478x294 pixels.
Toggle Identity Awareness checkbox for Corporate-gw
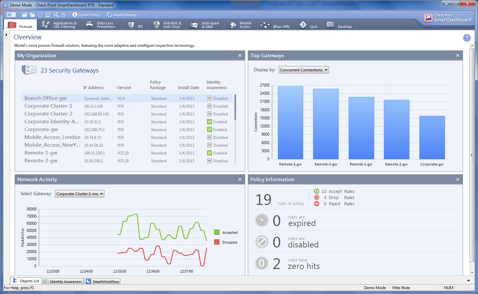point(210,129)
